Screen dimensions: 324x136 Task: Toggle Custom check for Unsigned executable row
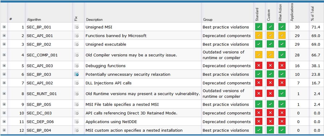pos(270,44)
